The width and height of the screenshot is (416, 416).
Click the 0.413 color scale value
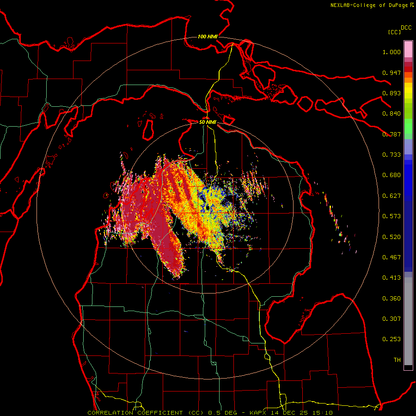(x=392, y=278)
